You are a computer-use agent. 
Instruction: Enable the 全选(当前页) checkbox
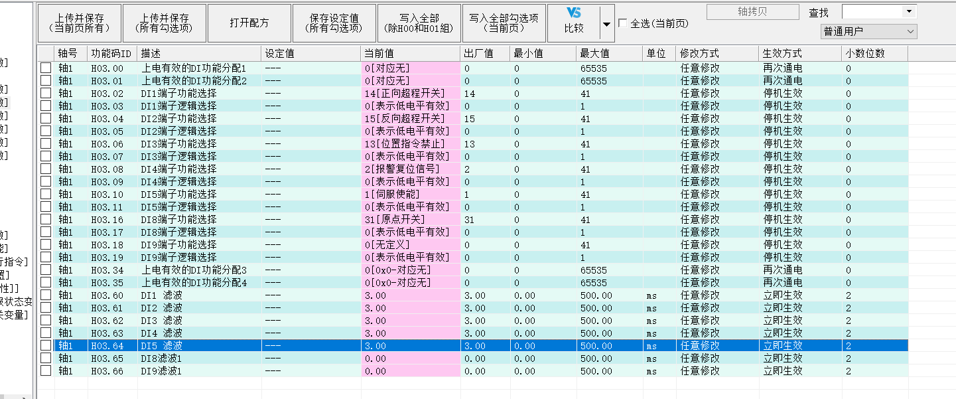622,23
